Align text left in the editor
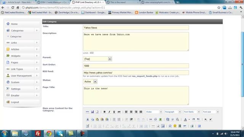Viewport: 244px width, 137px height. (126, 112)
